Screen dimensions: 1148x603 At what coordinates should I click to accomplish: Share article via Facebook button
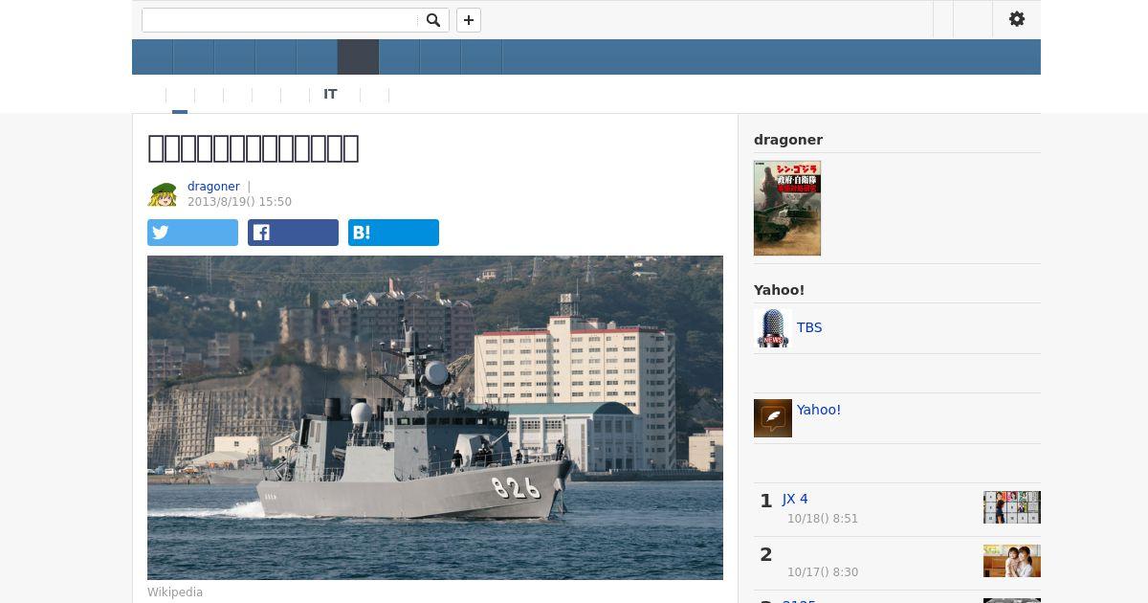pos(293,233)
